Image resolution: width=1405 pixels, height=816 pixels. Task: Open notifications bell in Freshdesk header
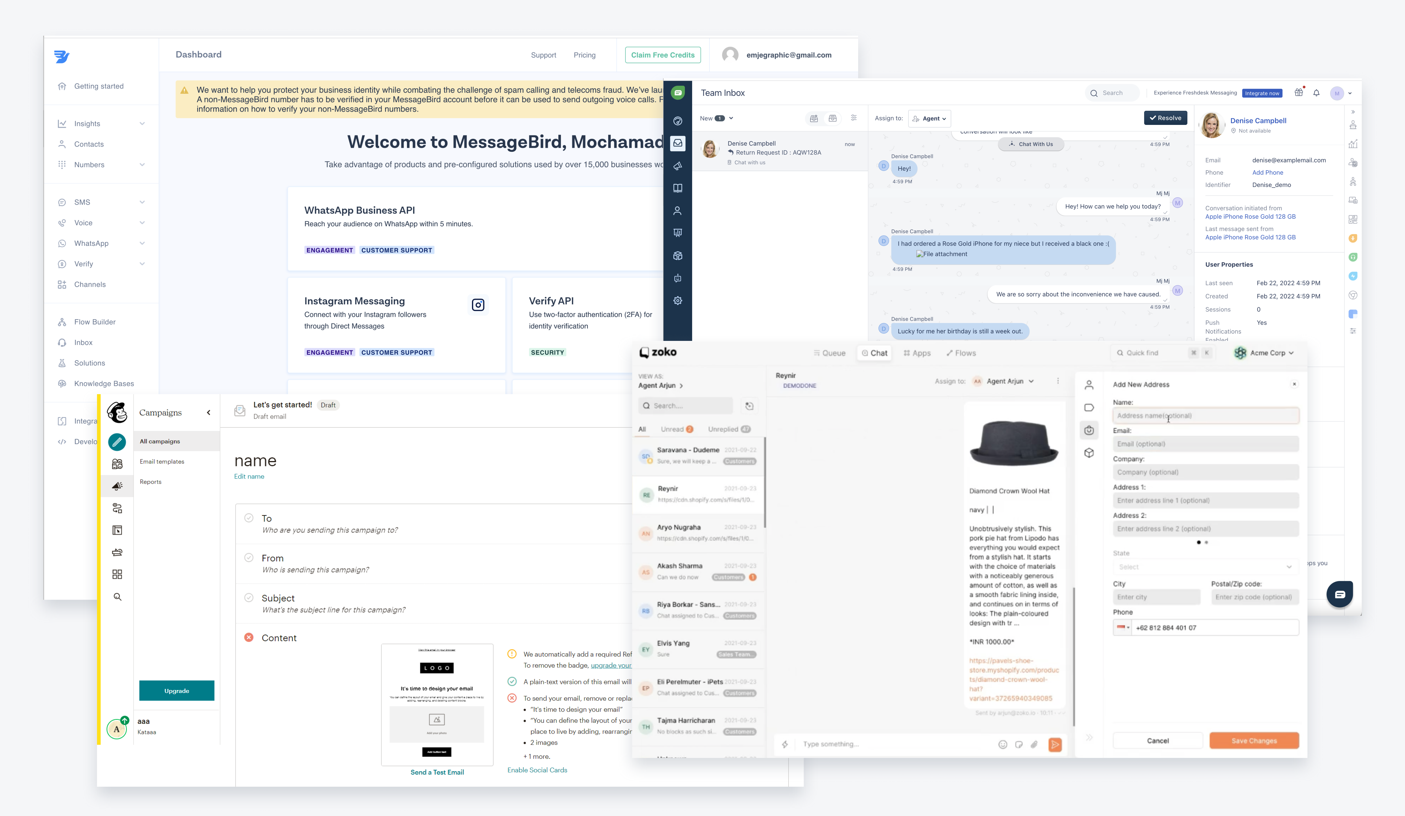[x=1316, y=93]
